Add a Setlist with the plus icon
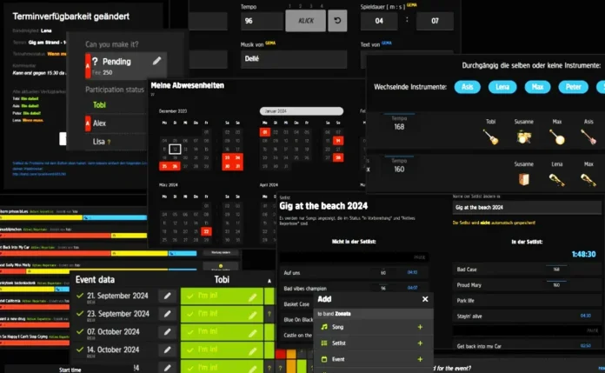 tap(420, 343)
